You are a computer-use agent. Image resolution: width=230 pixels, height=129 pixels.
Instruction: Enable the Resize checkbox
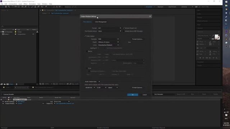pyautogui.click(x=87, y=51)
